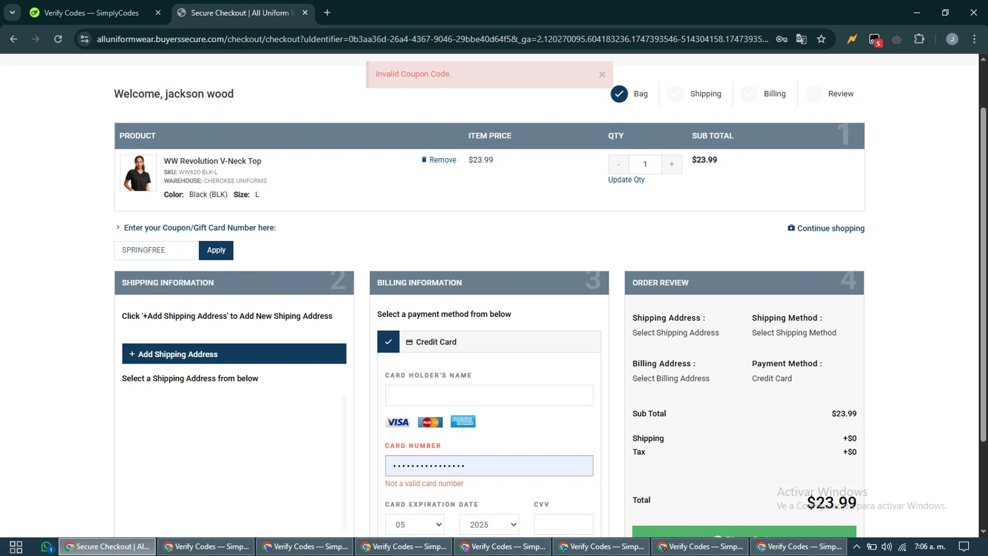Open the expiration month dropdown
988x556 pixels.
point(415,525)
